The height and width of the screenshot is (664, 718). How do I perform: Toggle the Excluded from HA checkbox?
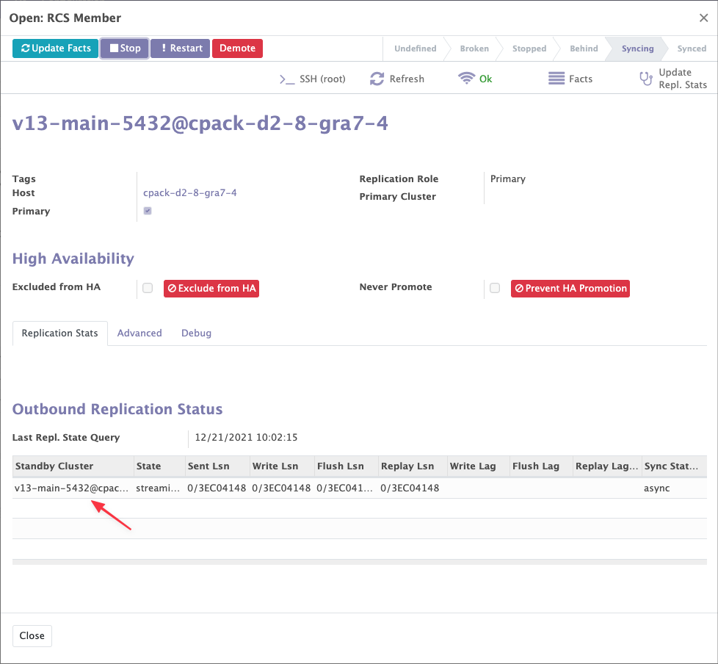tap(148, 288)
